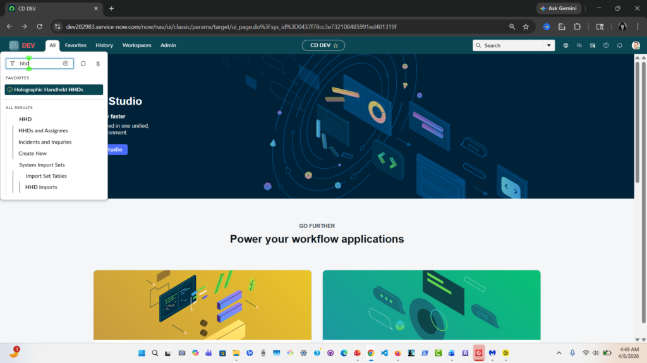
Task: Toggle favorite star on CD DEV pill
Action: tap(336, 45)
